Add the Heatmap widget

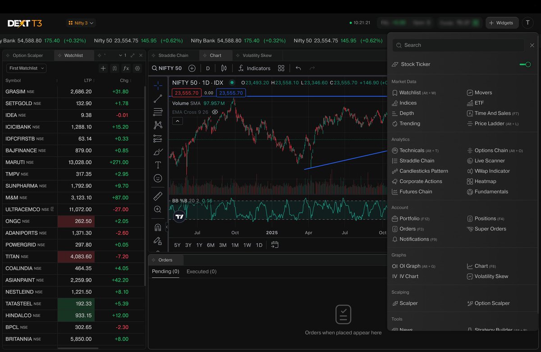(x=481, y=181)
